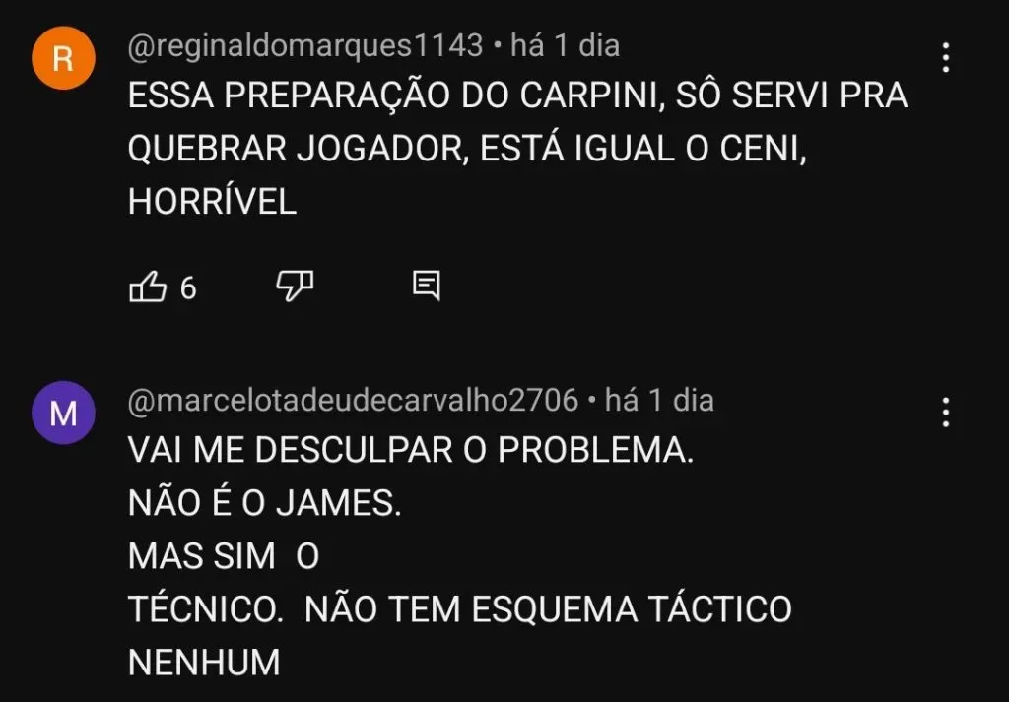This screenshot has height=702, width=1009.
Task: Open the three-dot options menu on marcelotadeudecarvalho2706's comment
Action: click(x=945, y=413)
